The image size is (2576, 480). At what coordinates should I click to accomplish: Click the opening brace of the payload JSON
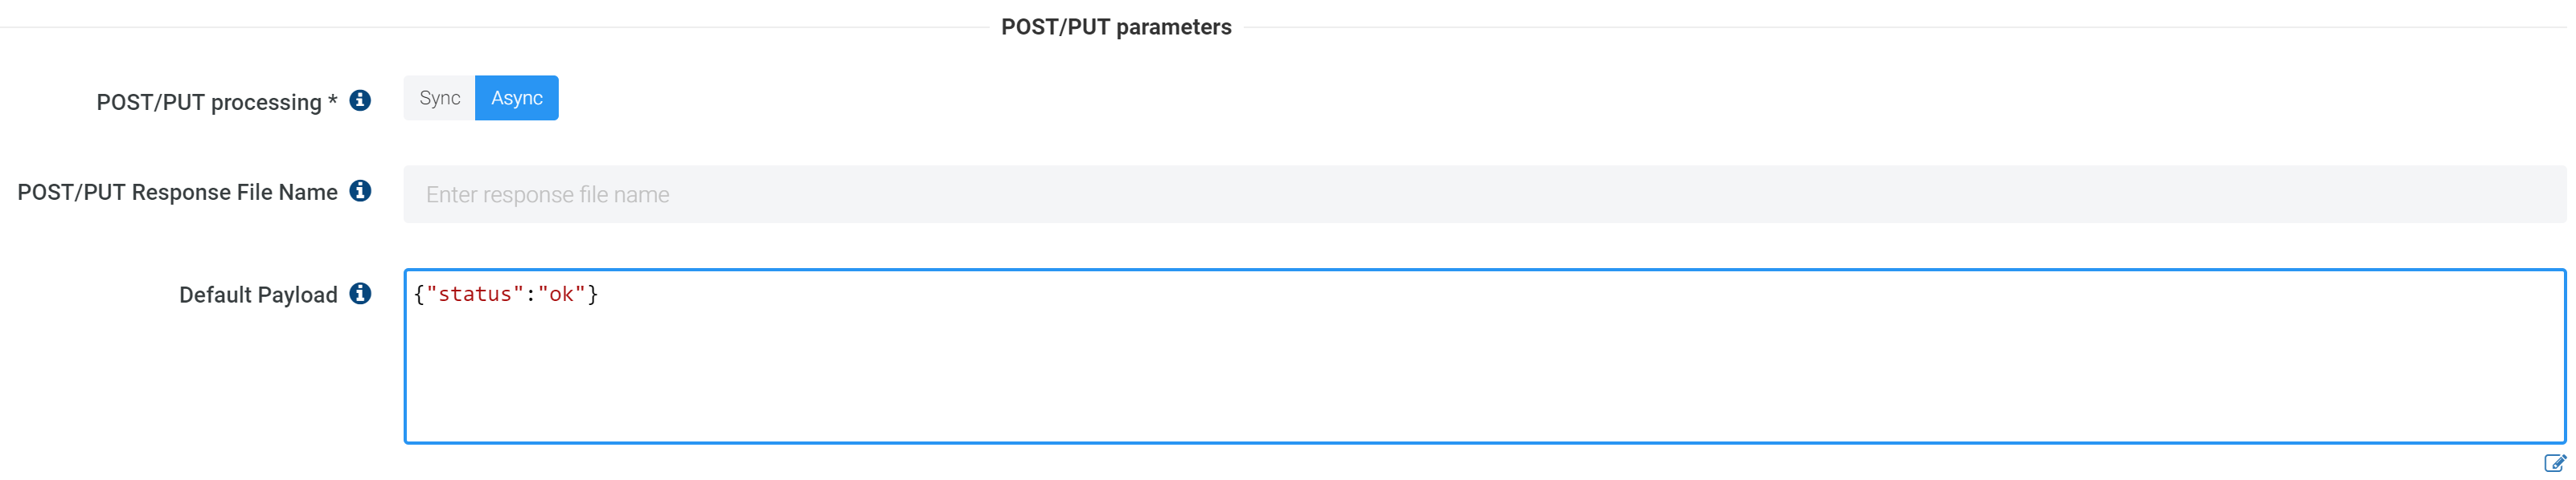[419, 295]
